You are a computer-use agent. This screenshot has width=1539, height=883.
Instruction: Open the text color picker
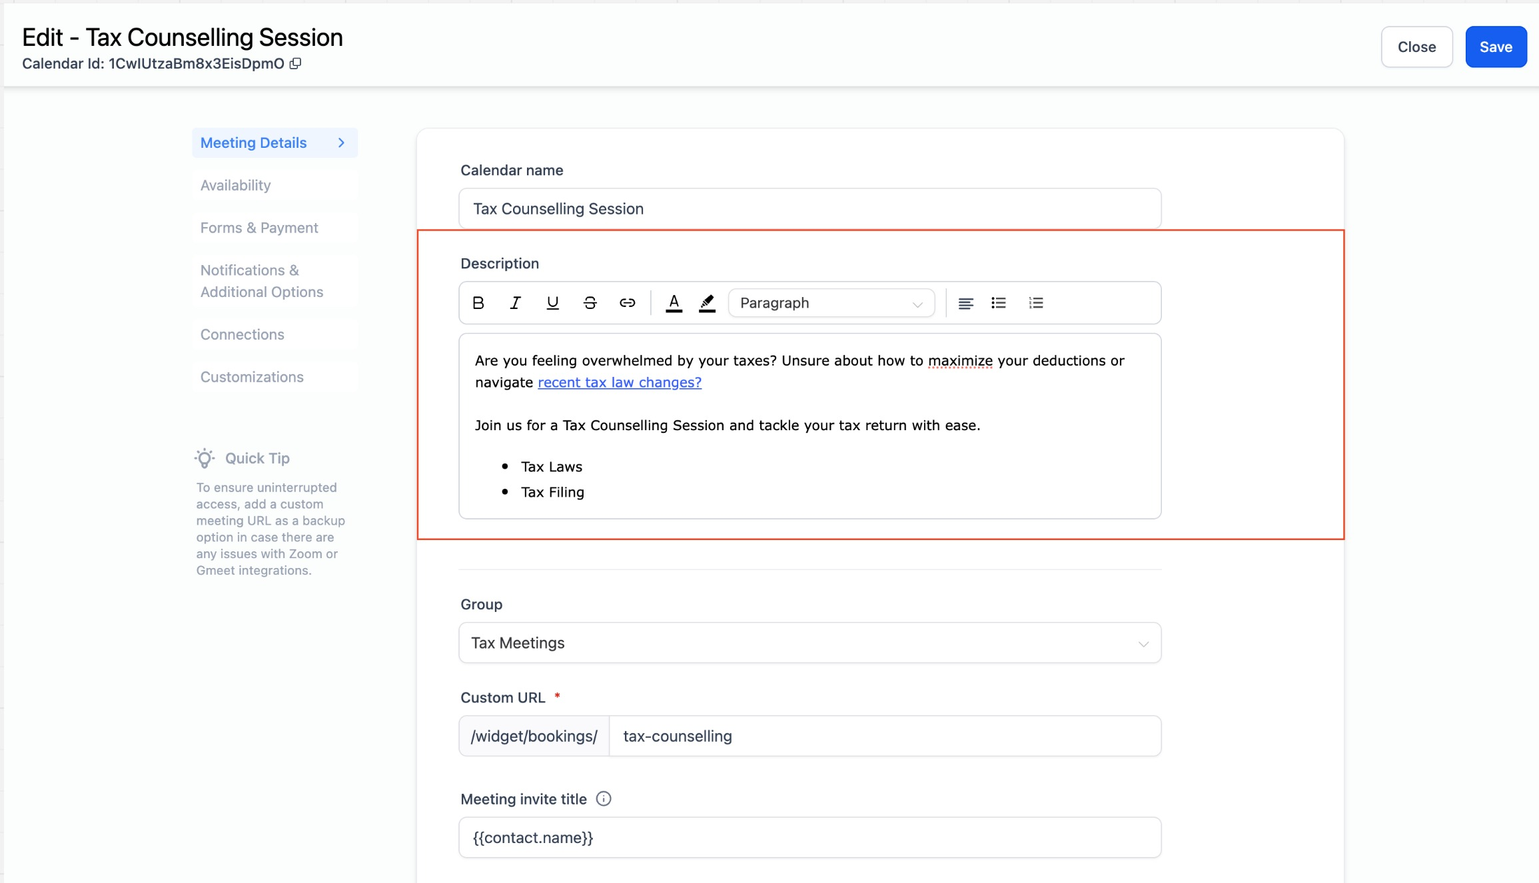[x=674, y=303]
